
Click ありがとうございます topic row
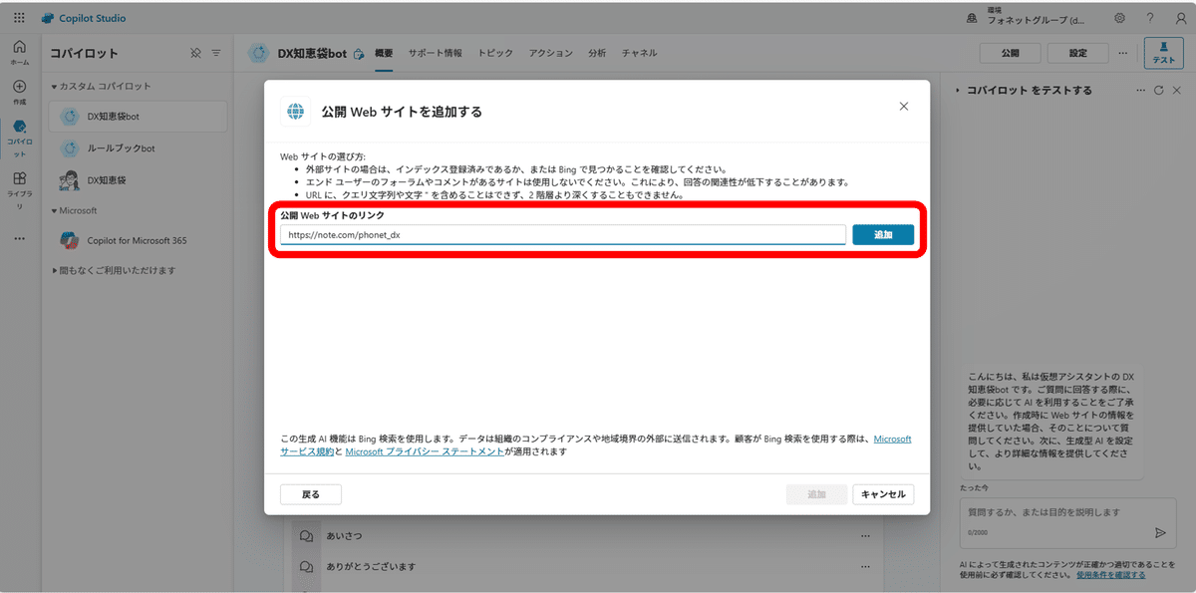point(585,566)
